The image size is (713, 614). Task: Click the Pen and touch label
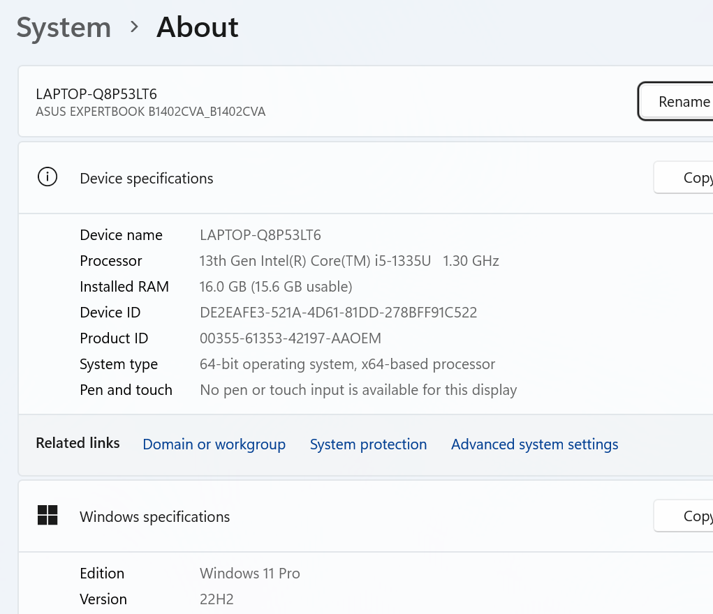click(126, 390)
